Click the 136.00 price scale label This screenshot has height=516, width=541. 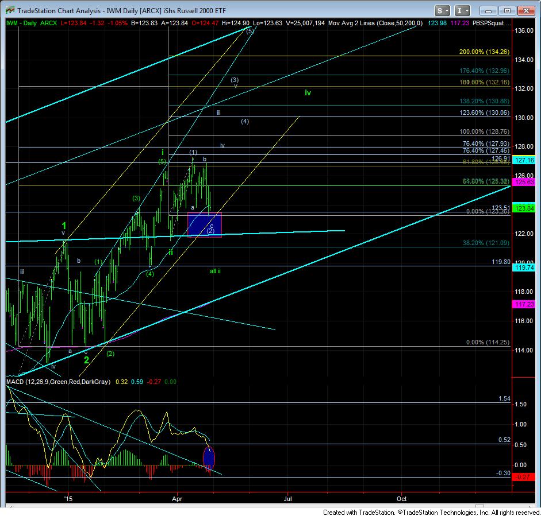(524, 30)
